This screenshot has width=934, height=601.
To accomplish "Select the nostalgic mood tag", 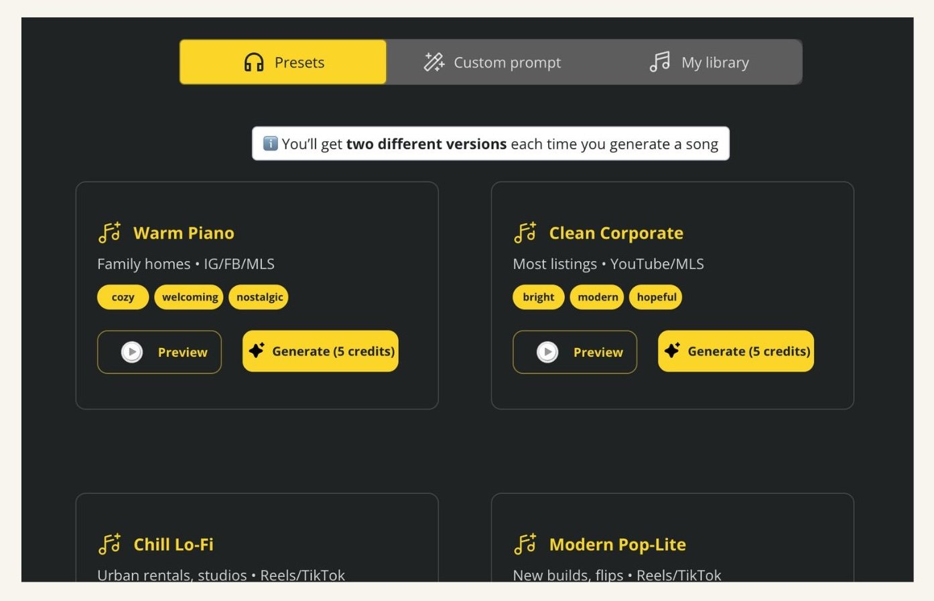I will tap(259, 297).
